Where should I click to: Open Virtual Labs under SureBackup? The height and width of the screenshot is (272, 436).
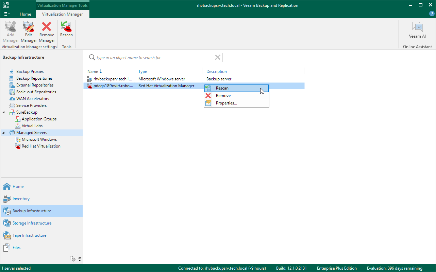coord(32,126)
